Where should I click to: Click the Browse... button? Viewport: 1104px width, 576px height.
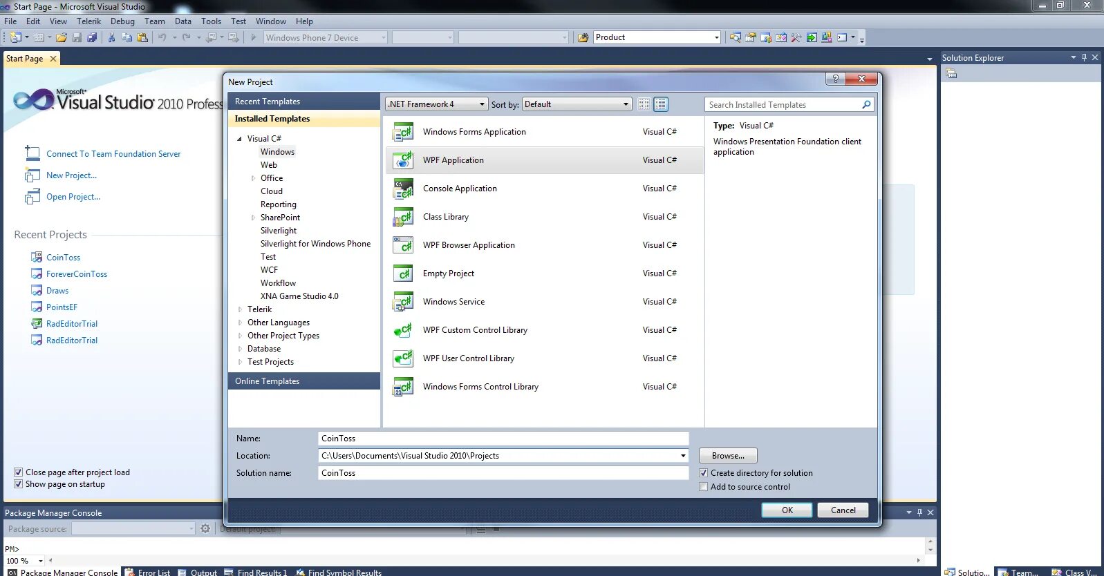coord(728,456)
